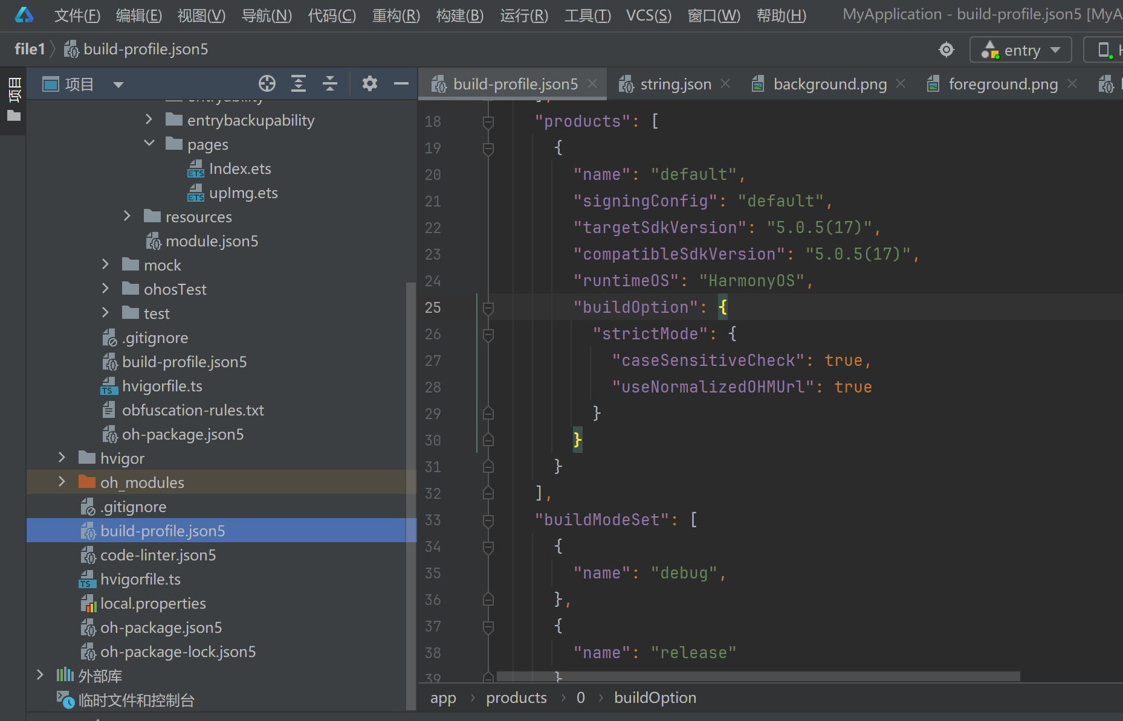Screen dimensions: 1123x721
Task: Open the 帮助(H) menu
Action: pos(782,15)
